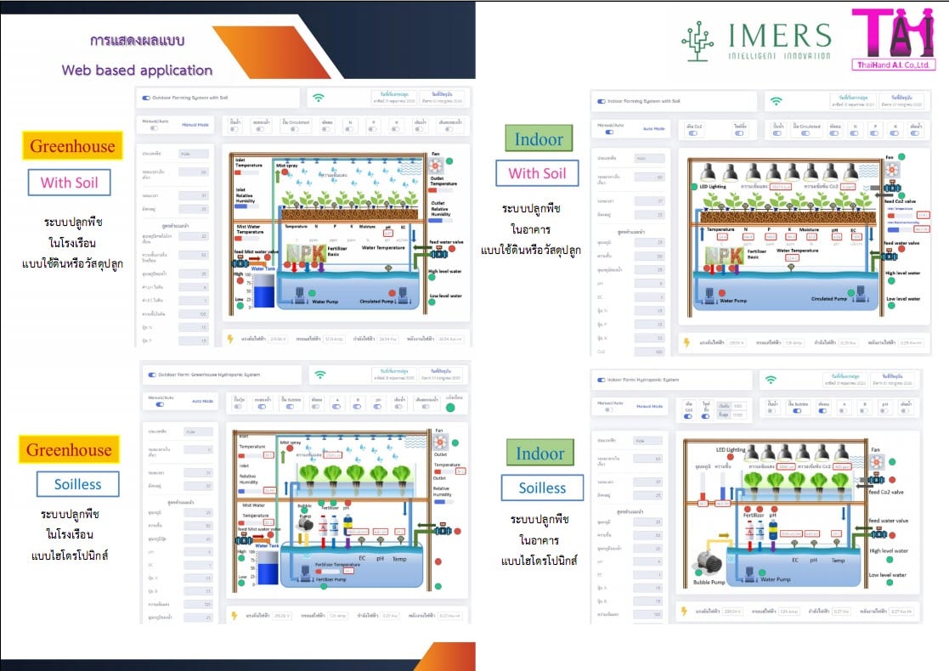Click Auto Mode text in Greenhouse Soilless dashboard

point(203,401)
